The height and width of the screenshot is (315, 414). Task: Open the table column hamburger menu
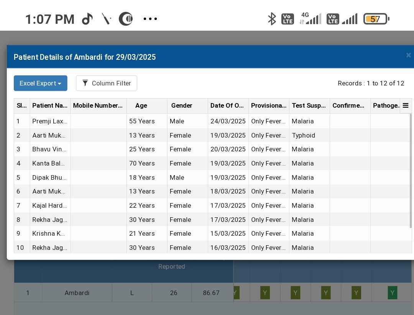[x=406, y=105]
